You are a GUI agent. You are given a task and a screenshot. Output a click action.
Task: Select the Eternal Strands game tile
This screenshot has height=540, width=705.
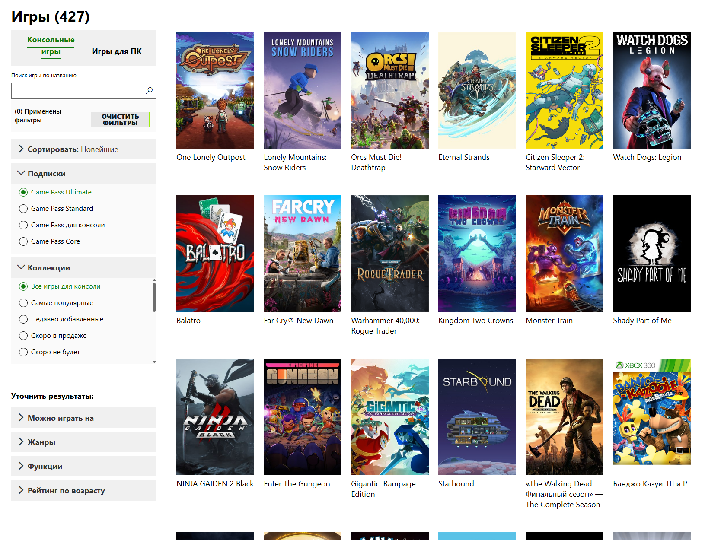(477, 90)
